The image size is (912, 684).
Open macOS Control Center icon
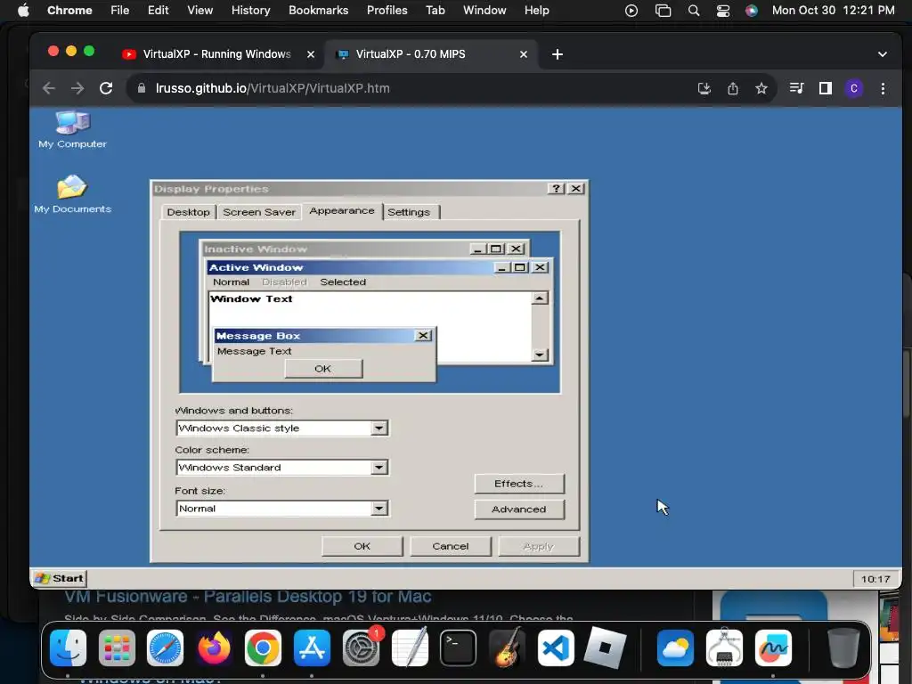point(723,11)
